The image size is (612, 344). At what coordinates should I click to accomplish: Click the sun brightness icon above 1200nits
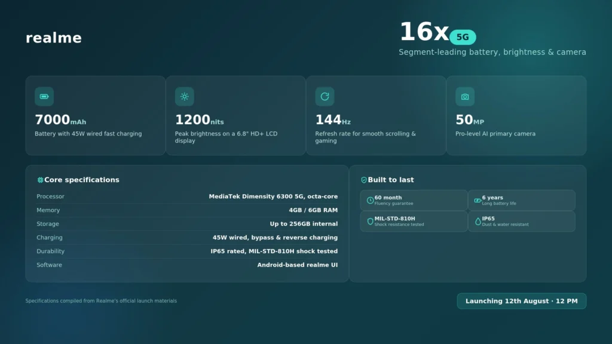click(x=184, y=96)
